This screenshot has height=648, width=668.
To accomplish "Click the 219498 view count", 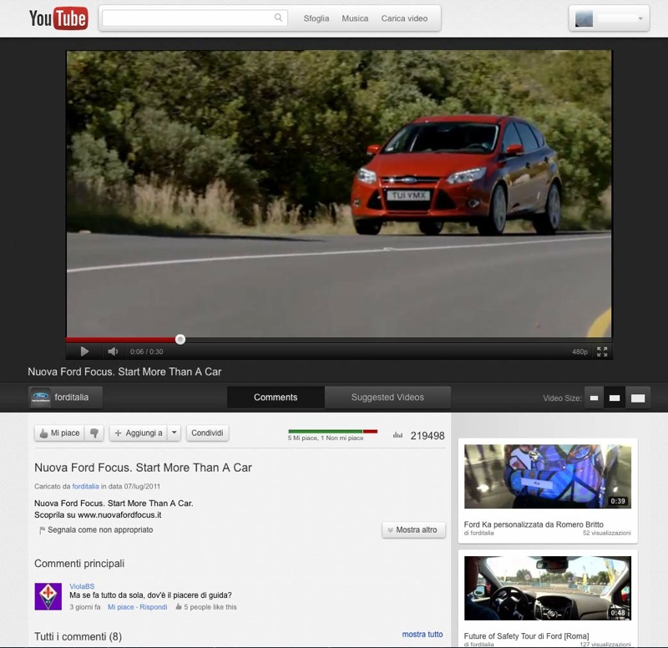I will 428,435.
